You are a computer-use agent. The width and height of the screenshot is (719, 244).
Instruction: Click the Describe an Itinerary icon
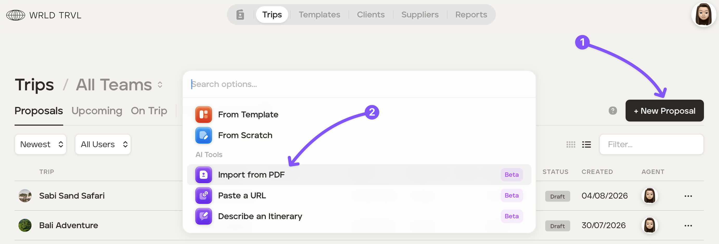203,216
